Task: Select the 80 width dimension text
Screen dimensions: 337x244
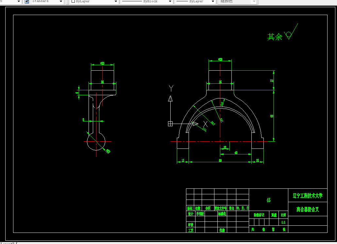Action: (220, 160)
